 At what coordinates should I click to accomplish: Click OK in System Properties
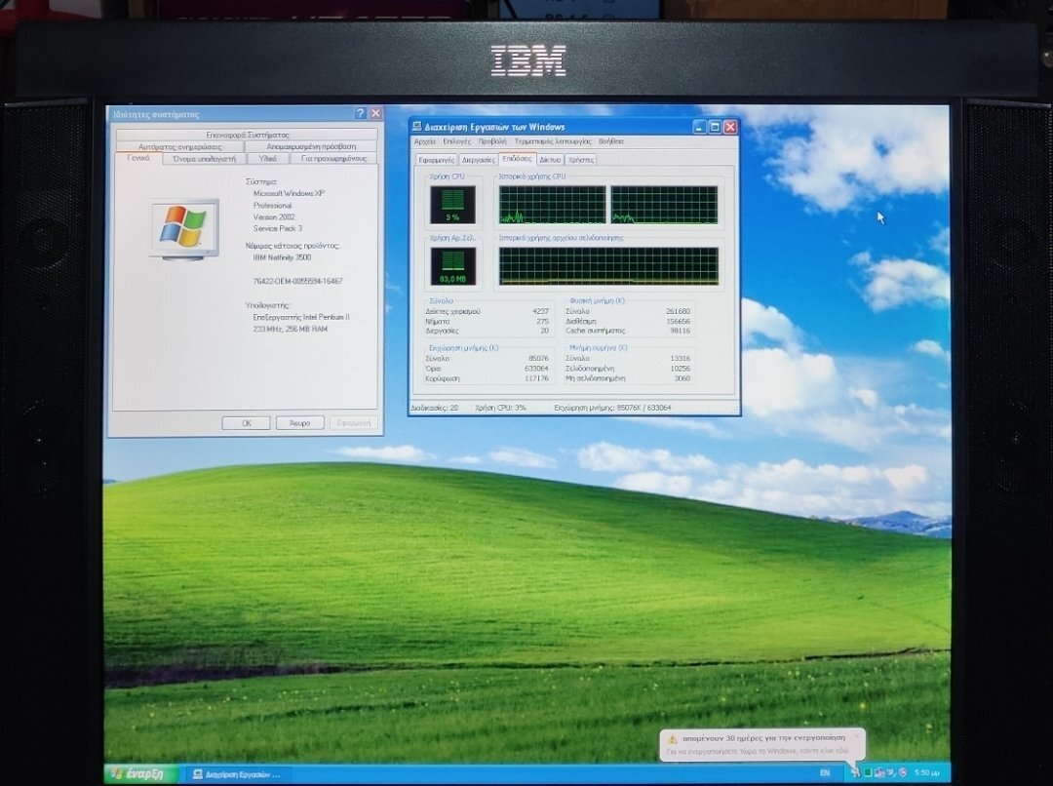click(x=247, y=423)
